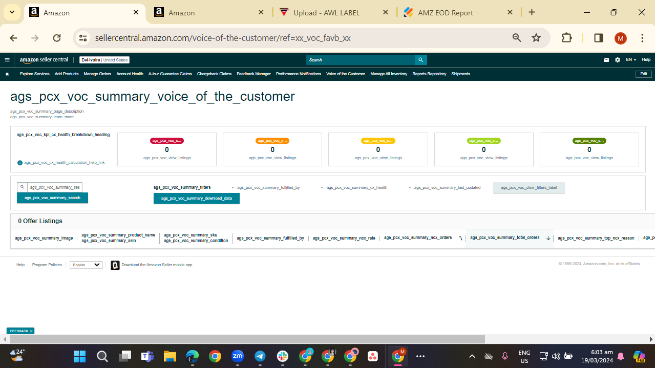Open a new Chrome tab
The height and width of the screenshot is (368, 655).
click(532, 12)
